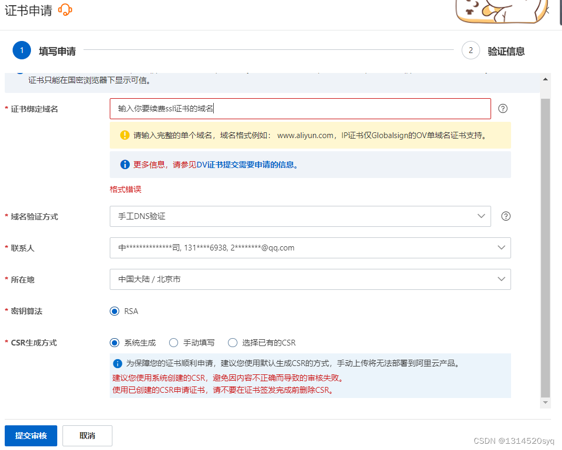Click the CSR生成方式 field label
The image size is (562, 450).
(x=34, y=342)
